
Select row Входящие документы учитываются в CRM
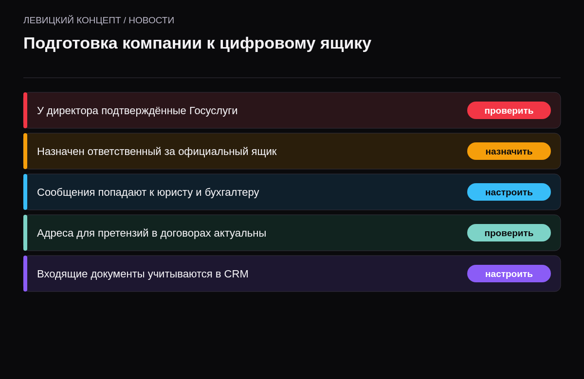[292, 274]
